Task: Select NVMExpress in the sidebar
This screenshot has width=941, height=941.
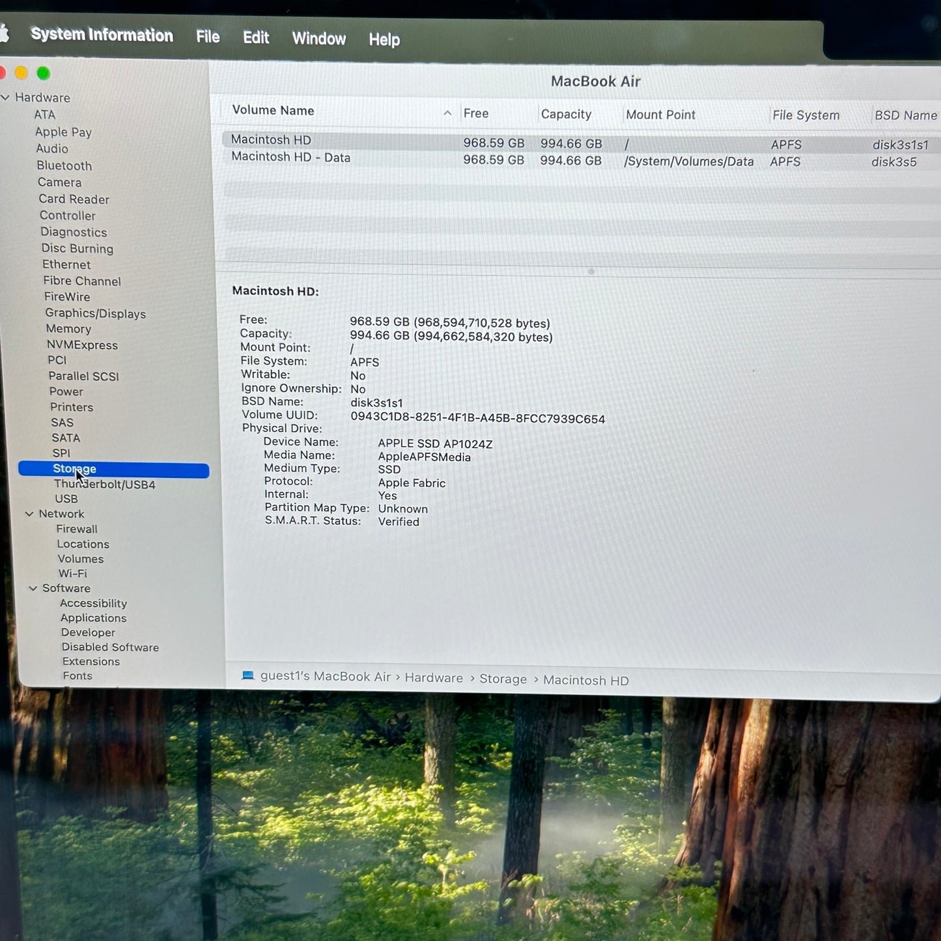Action: (x=83, y=344)
